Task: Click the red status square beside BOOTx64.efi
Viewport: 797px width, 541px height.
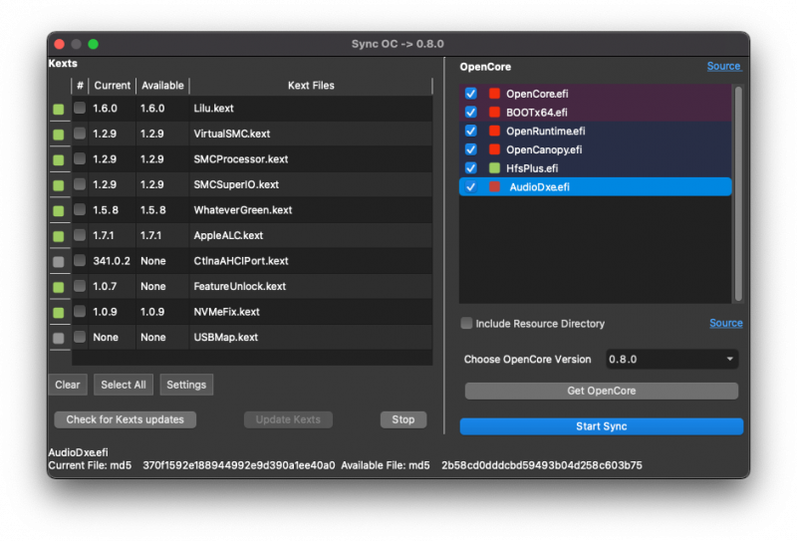Action: [x=494, y=113]
